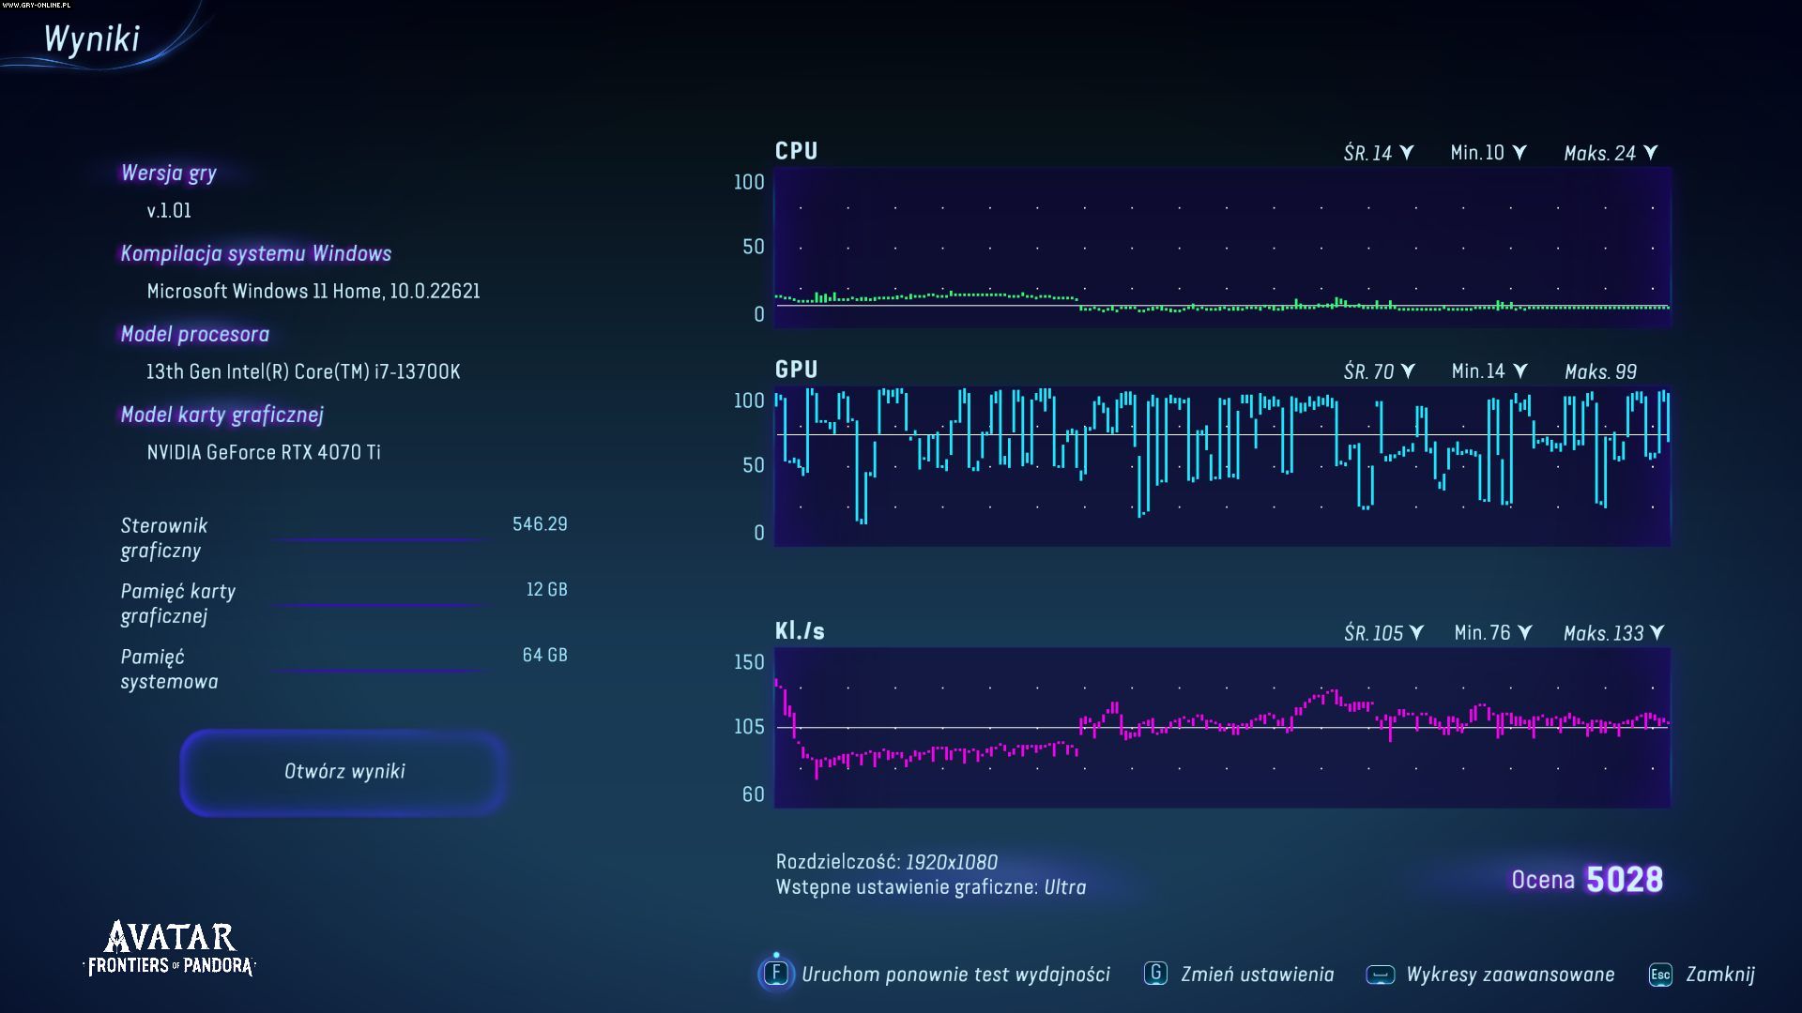
Task: Toggle the Kl./s Maks.133 marker
Action: 1657,632
